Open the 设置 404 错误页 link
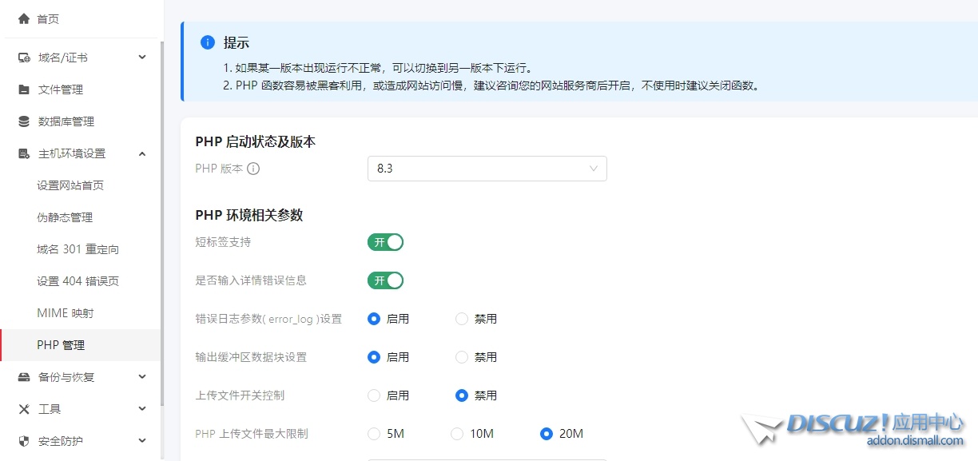 [78, 281]
